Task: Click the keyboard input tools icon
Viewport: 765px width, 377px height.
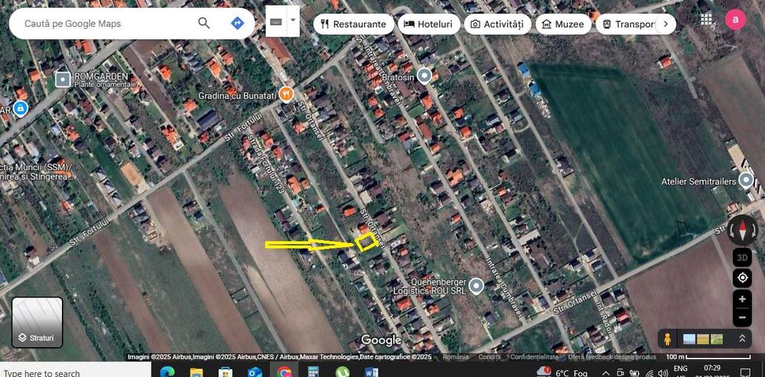Action: tap(275, 21)
